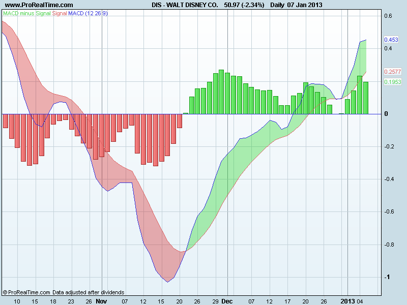
Task: Click the 07 date label after Dec
Action: [x=251, y=301]
